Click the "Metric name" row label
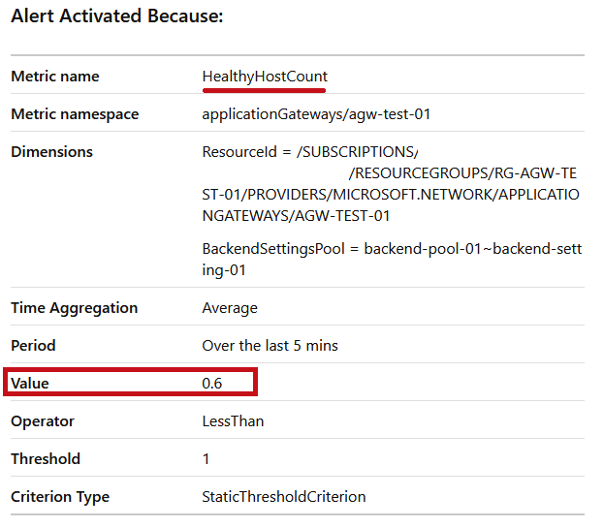Image resolution: width=604 pixels, height=528 pixels. pos(55,77)
